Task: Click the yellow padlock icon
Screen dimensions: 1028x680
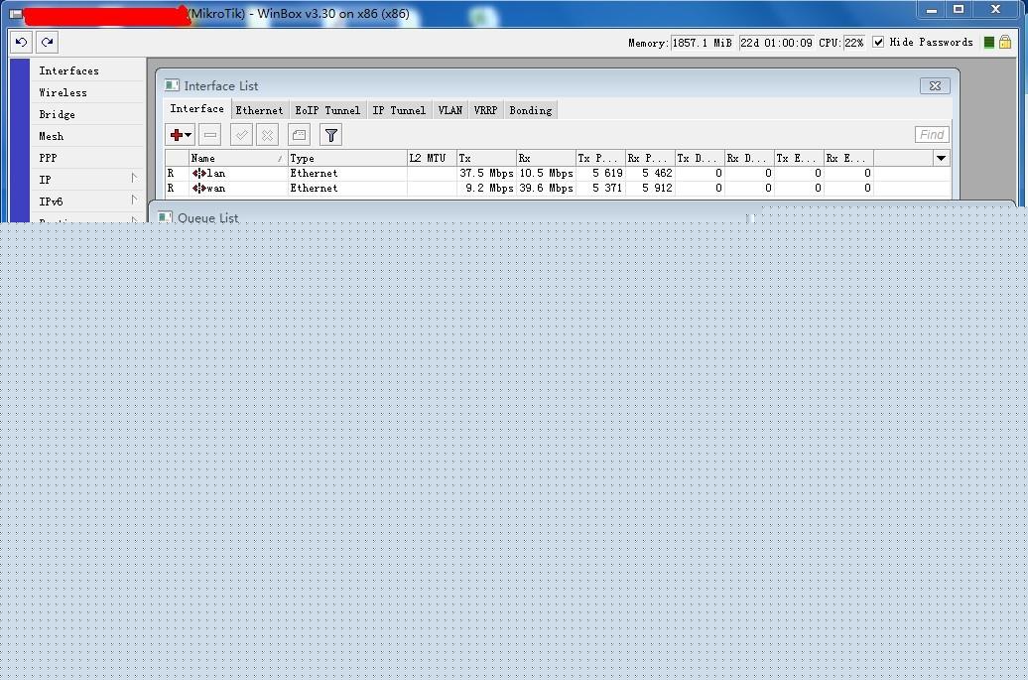Action: click(1005, 43)
